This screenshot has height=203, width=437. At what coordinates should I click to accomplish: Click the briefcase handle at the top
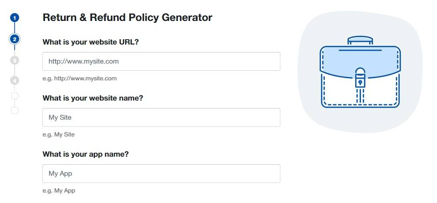pos(360,40)
